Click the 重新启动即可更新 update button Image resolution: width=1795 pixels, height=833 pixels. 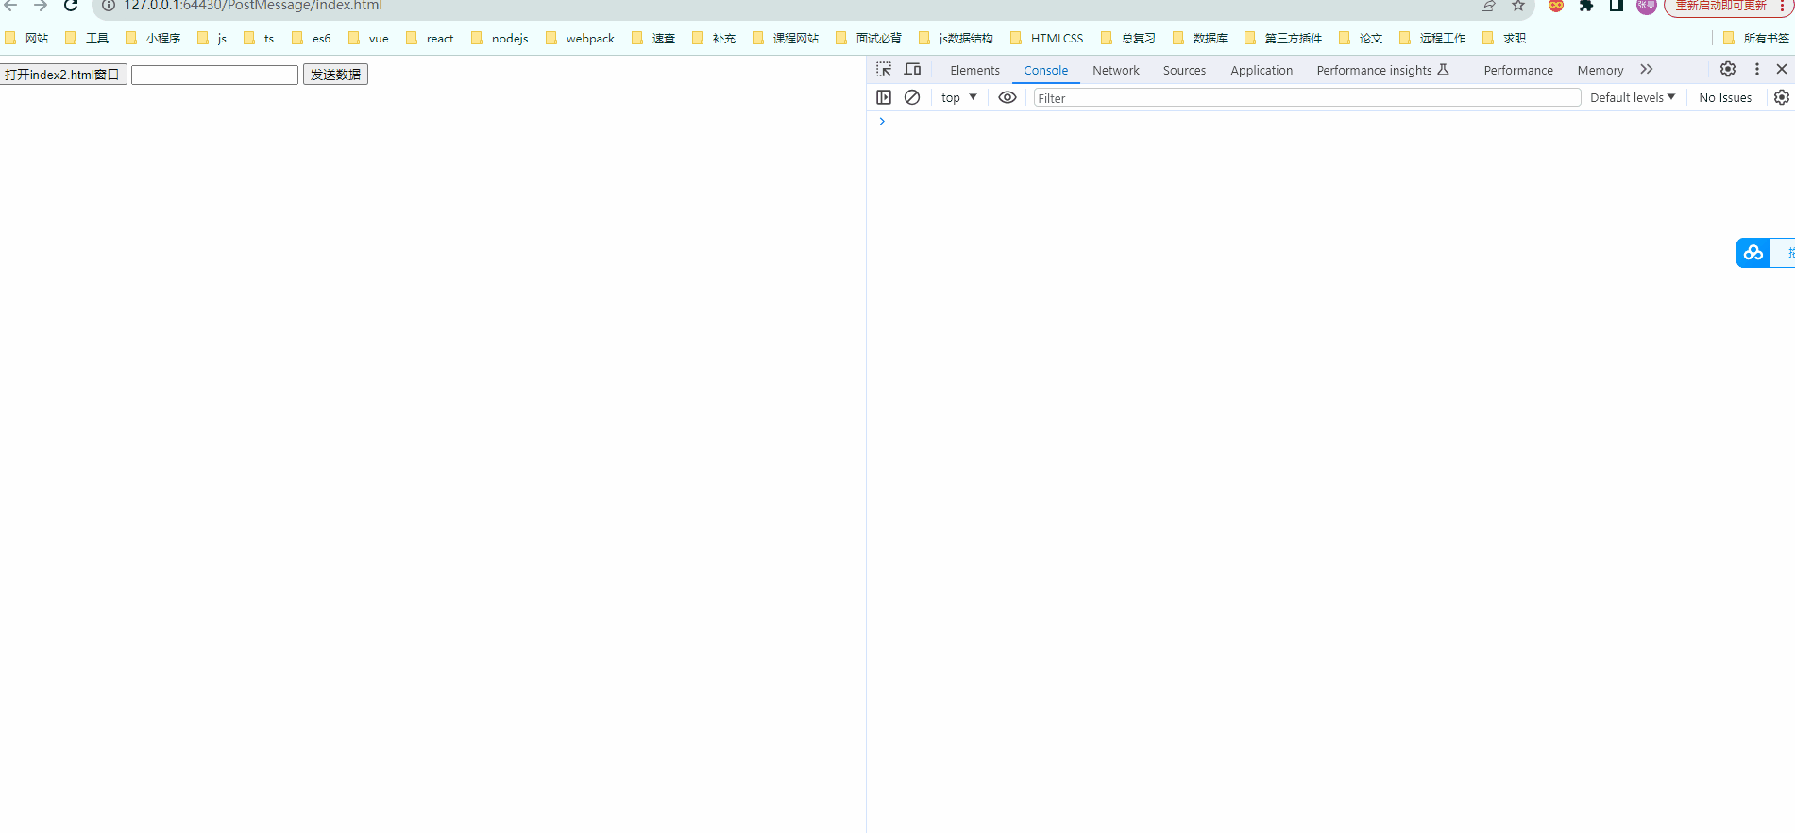point(1720,6)
